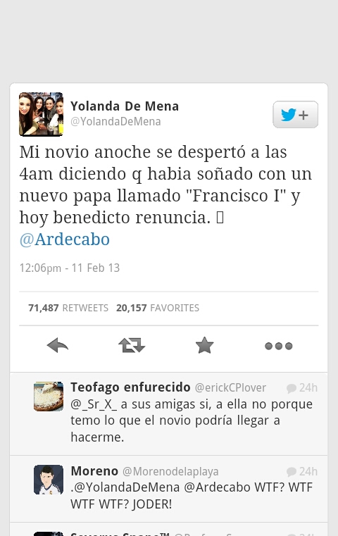Viewport: 338px width, 536px height.
Task: Open the @erickCPlover username
Action: click(x=230, y=387)
